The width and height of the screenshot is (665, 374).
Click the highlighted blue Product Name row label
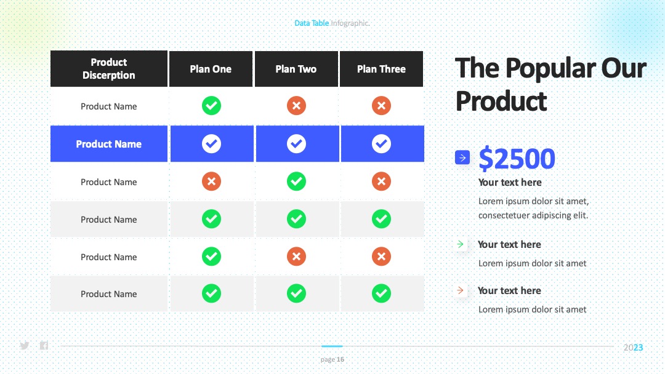[109, 143]
